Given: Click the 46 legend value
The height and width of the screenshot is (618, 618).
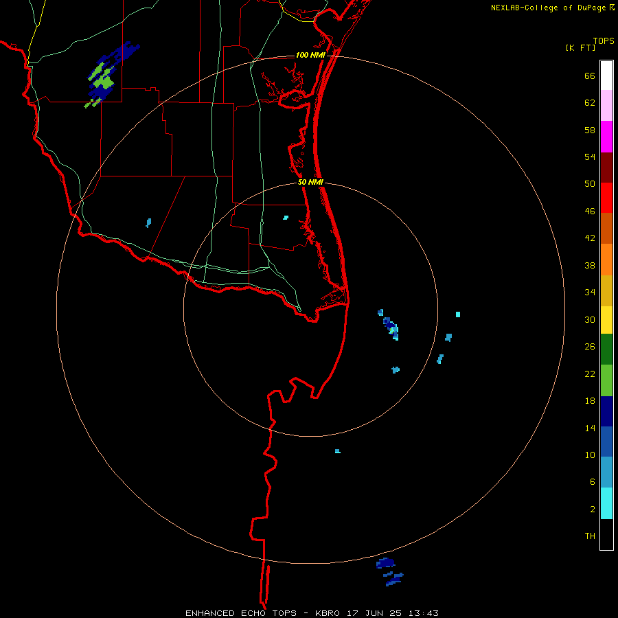Looking at the screenshot, I should point(590,211).
